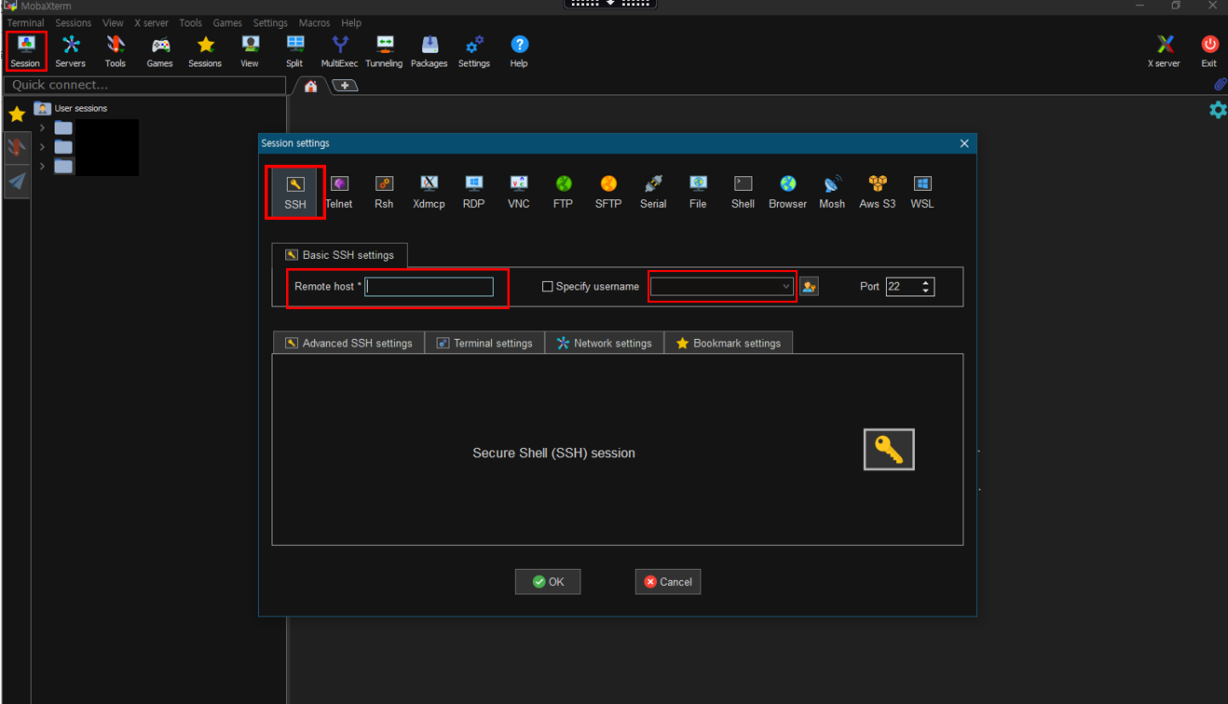The height and width of the screenshot is (704, 1228).
Task: Expand the second session folder
Action: [42, 147]
